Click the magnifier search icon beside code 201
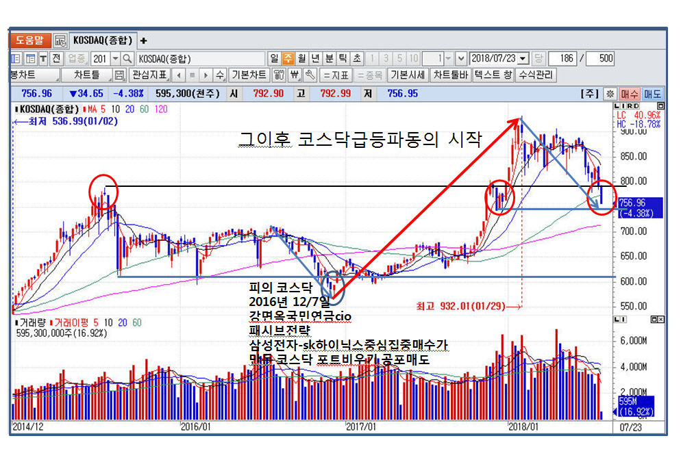This screenshot has height=460, width=681. (x=127, y=59)
